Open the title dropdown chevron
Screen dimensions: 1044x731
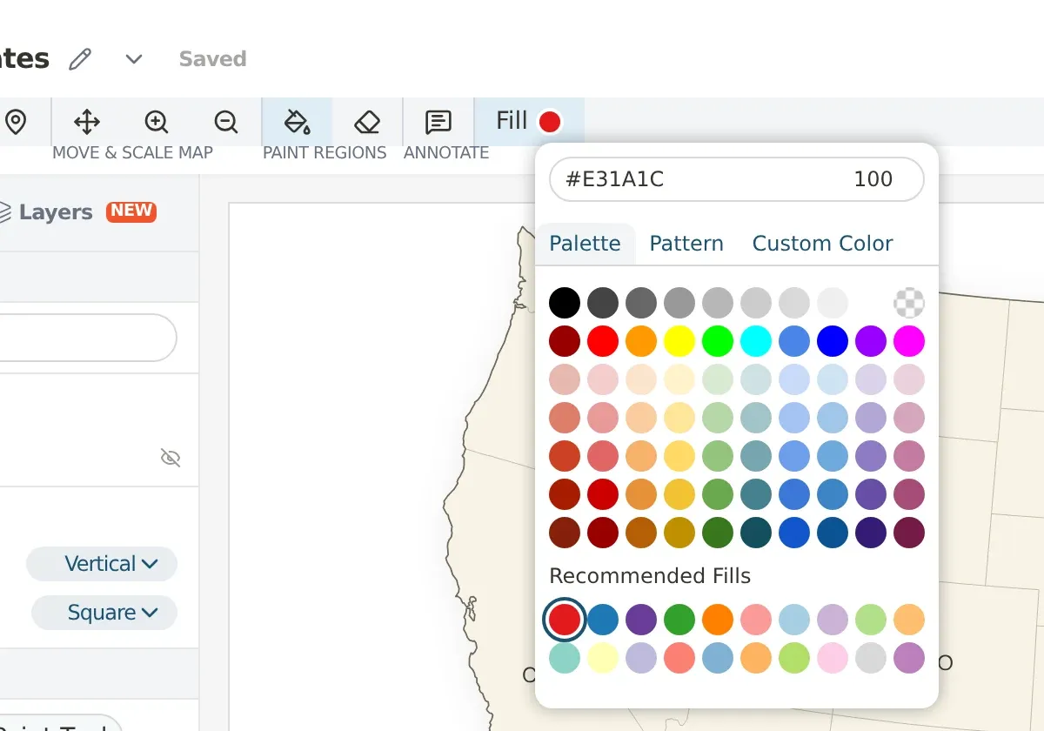(x=133, y=59)
